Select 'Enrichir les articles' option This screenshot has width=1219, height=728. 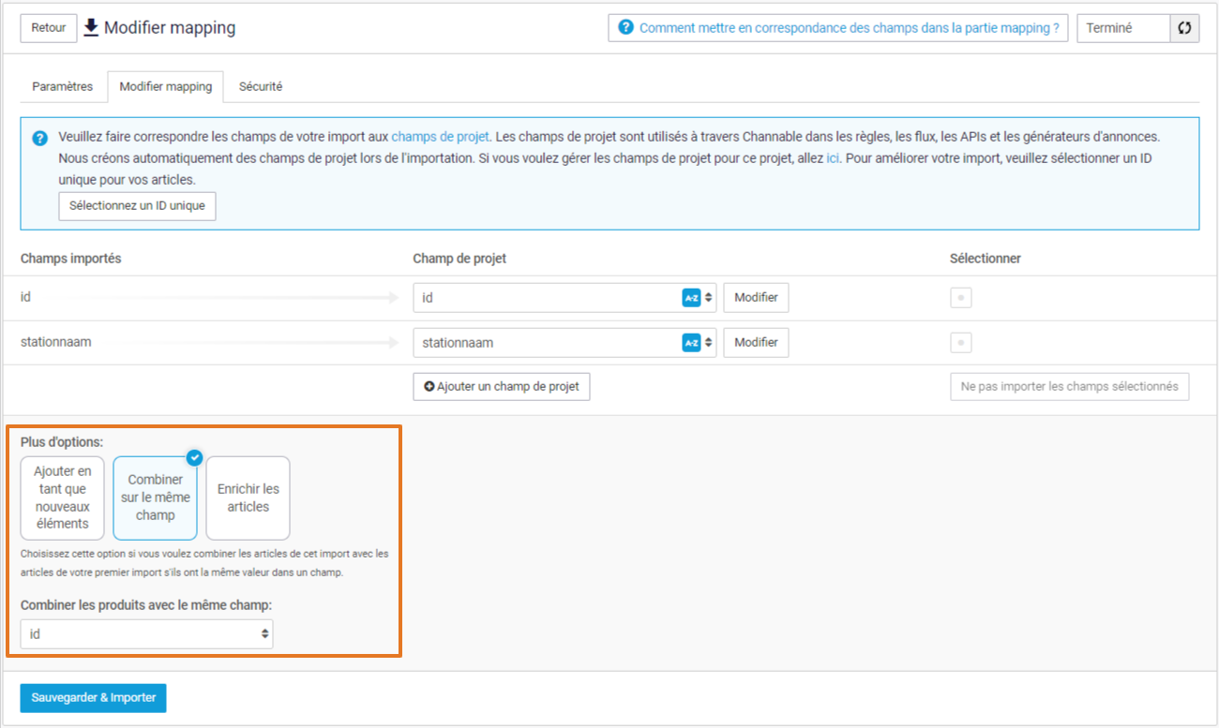(248, 498)
